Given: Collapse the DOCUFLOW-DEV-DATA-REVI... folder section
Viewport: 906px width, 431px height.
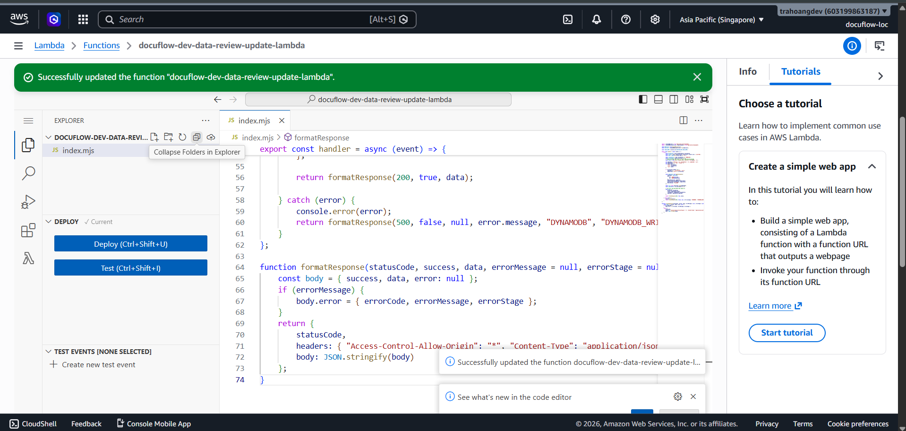Looking at the screenshot, I should point(48,138).
